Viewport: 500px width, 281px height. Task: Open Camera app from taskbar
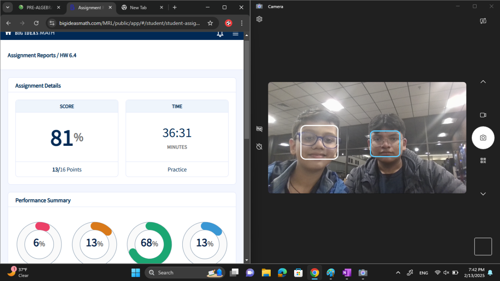point(362,272)
